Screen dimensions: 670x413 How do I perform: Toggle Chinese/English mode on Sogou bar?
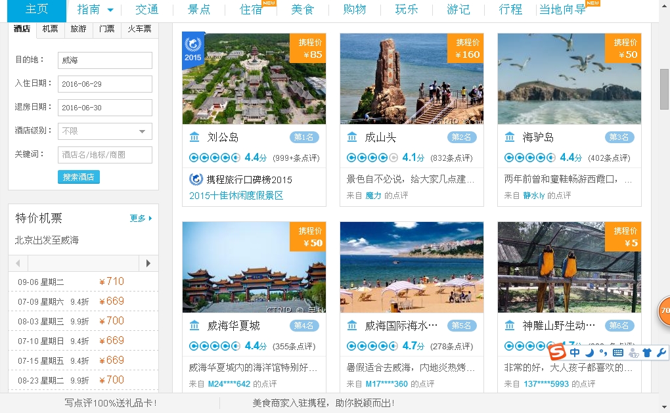tap(575, 353)
